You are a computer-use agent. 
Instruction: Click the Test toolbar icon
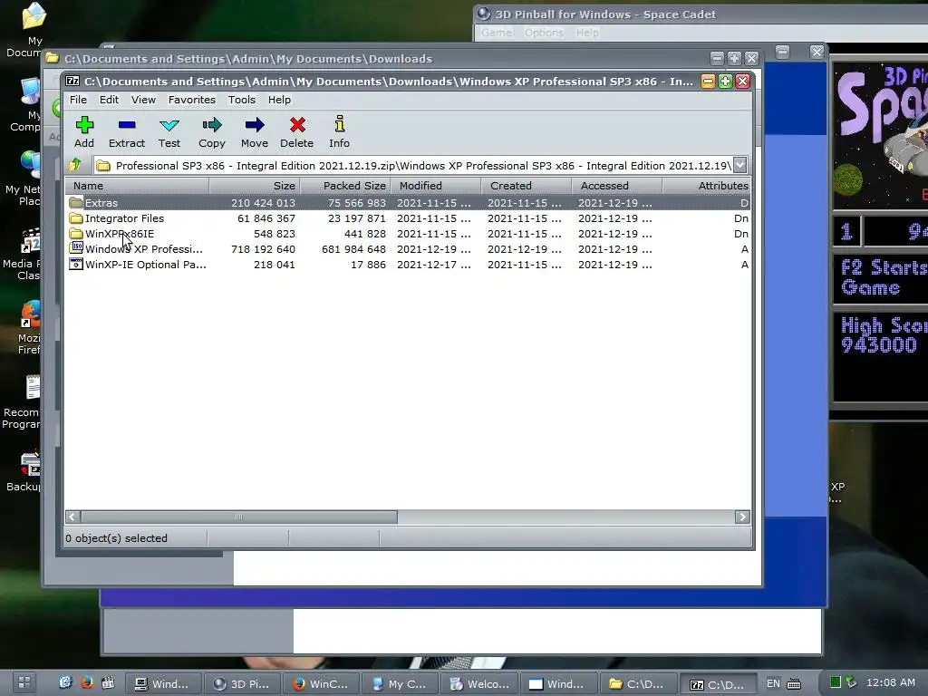169,131
